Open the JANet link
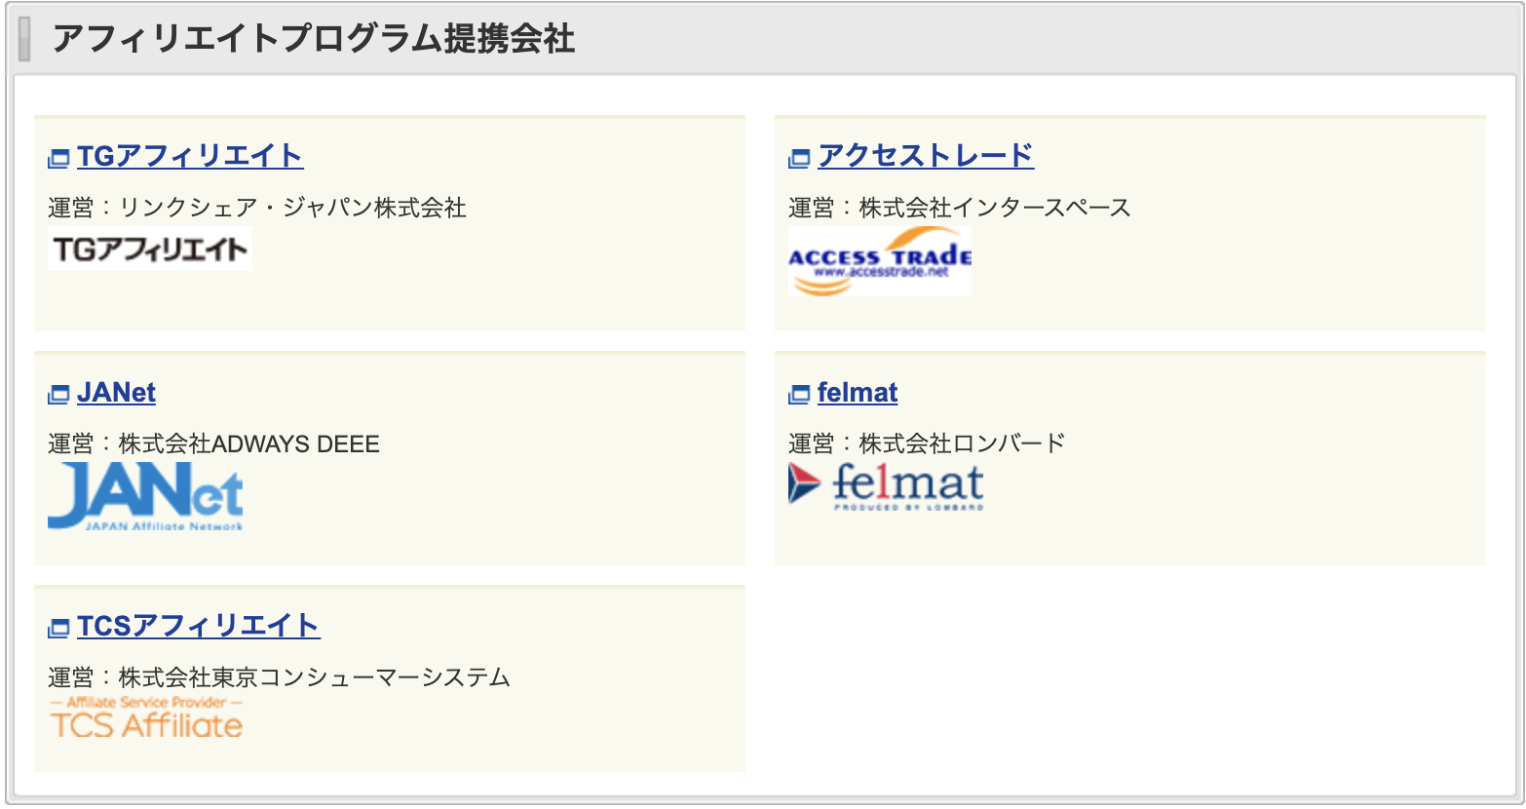The height and width of the screenshot is (809, 1526). click(x=114, y=391)
